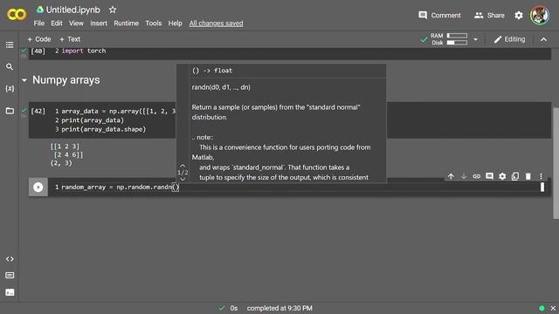Open the Colab home logo
This screenshot has height=314, width=559.
(17, 15)
